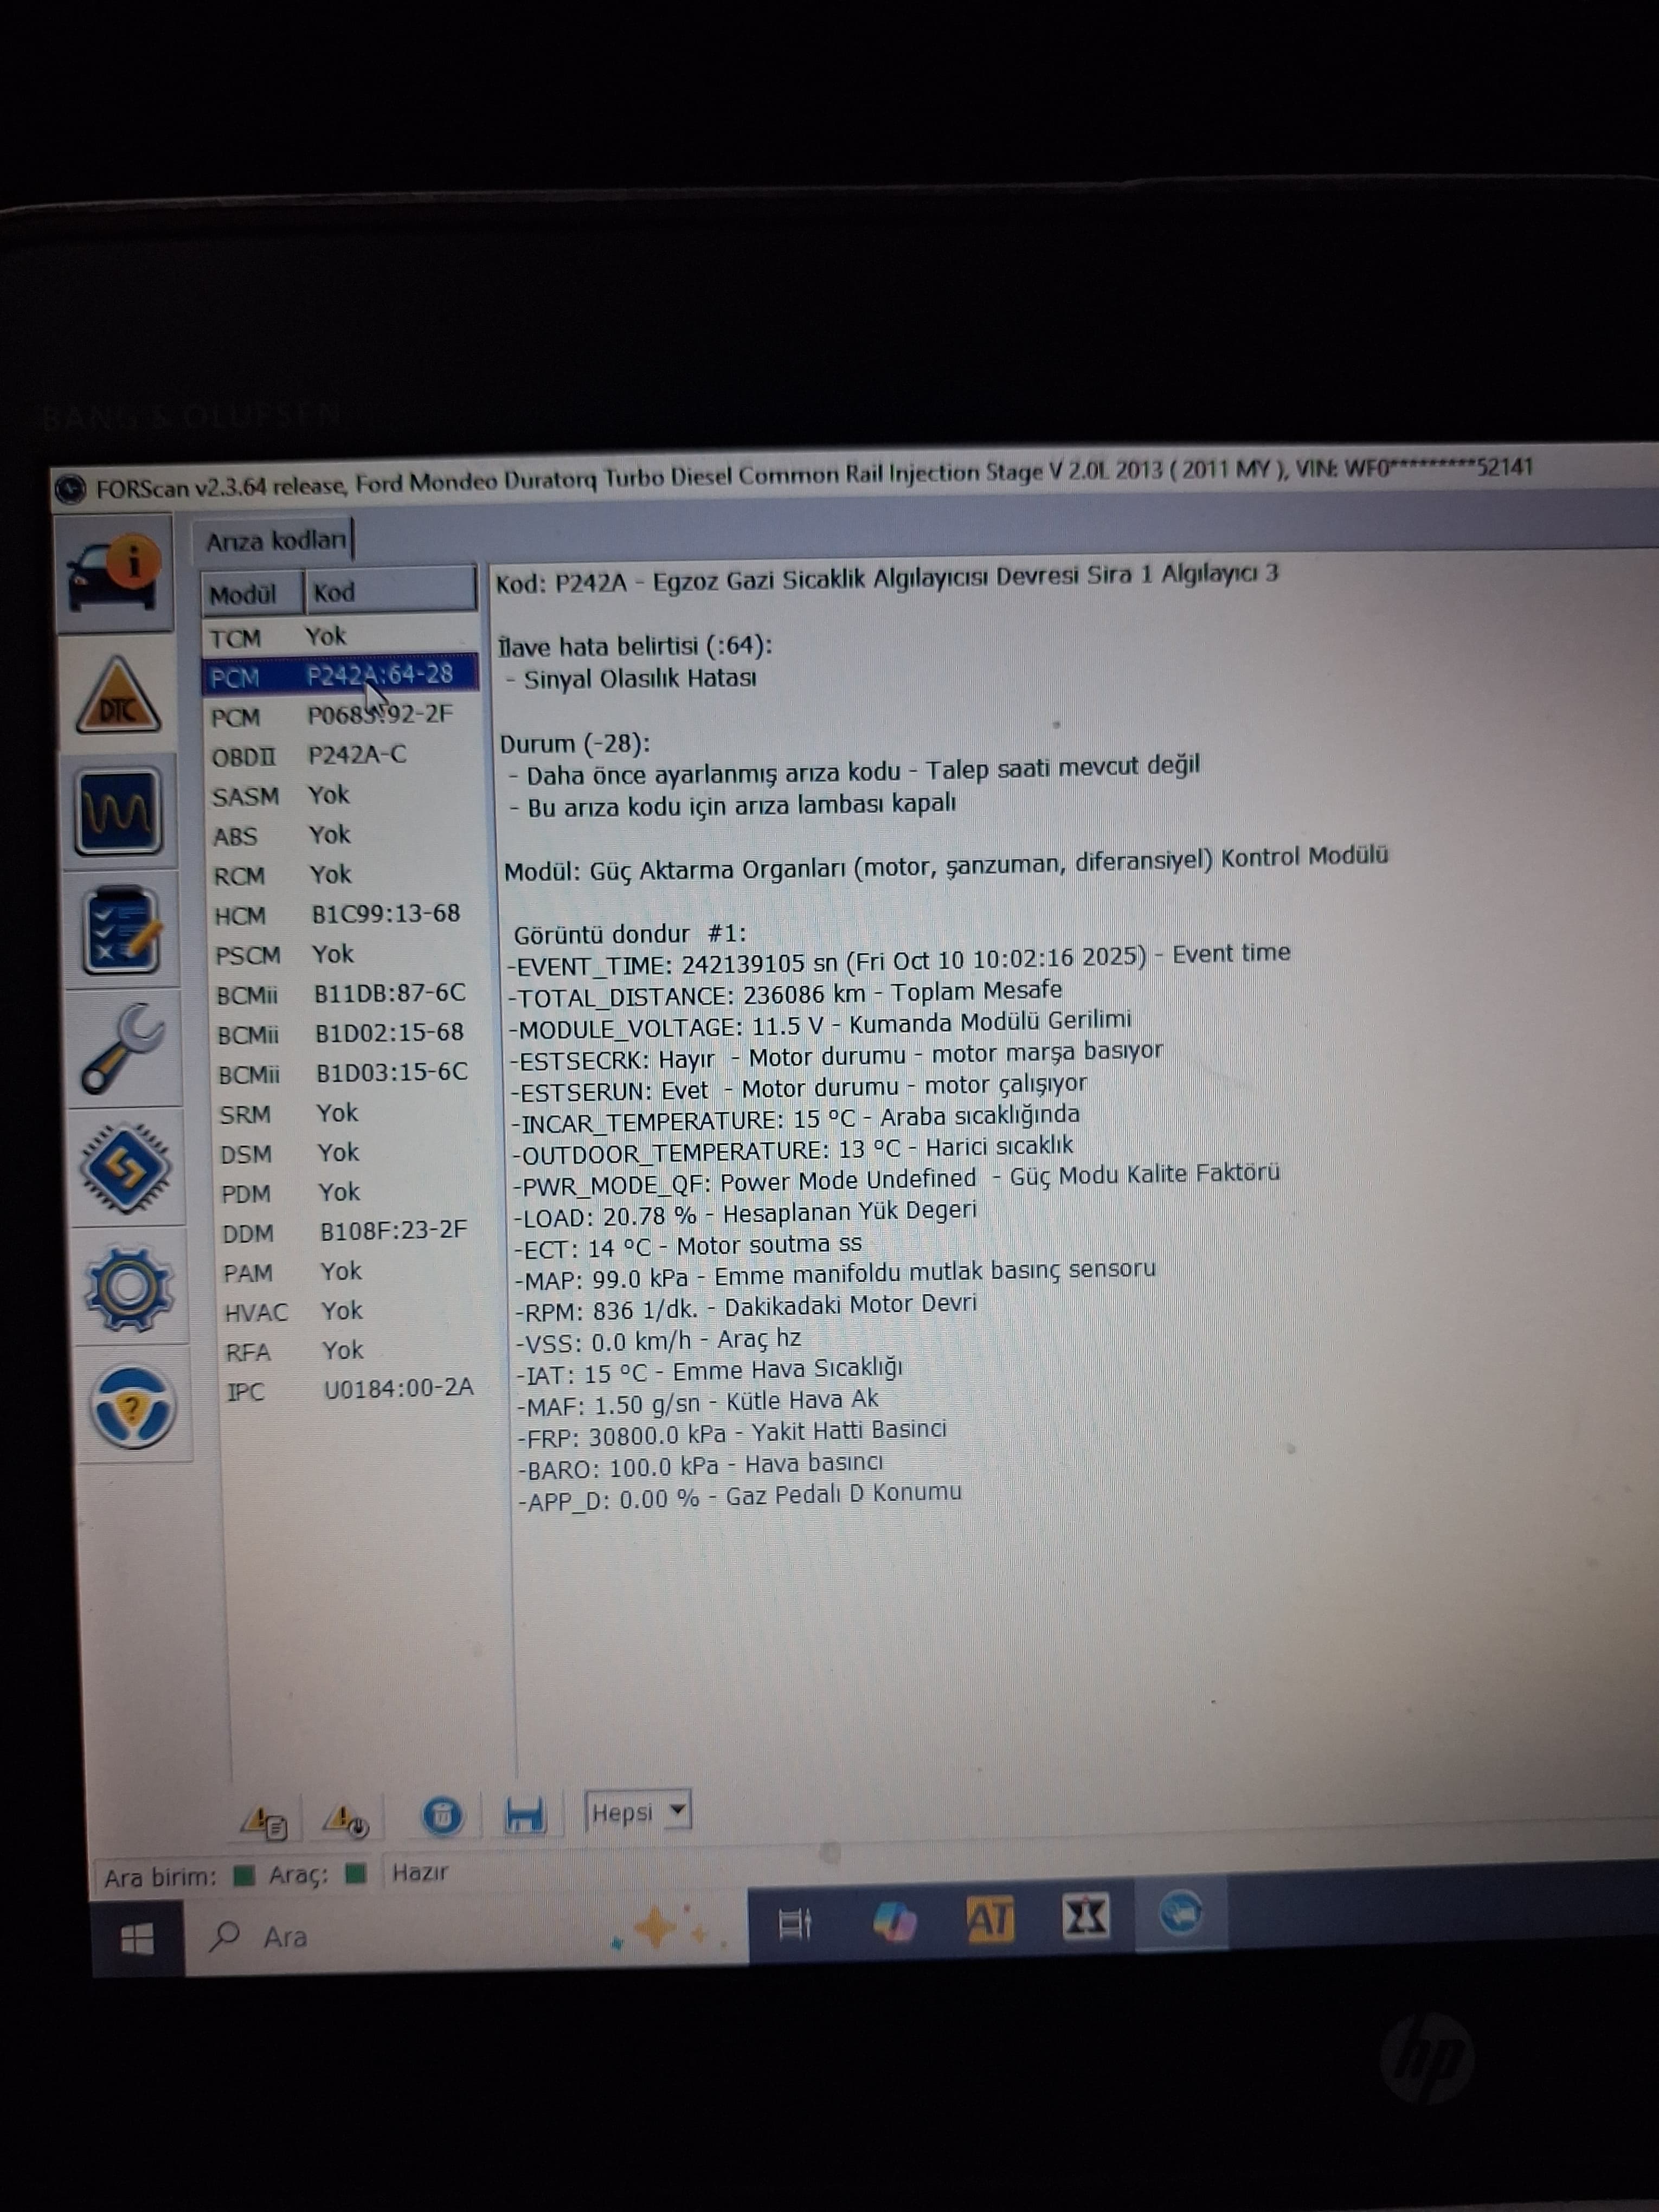Click the Modül column header

(243, 595)
